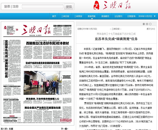
Task: Open the 日期查询 date dropdown arrow
Action: pos(154,16)
